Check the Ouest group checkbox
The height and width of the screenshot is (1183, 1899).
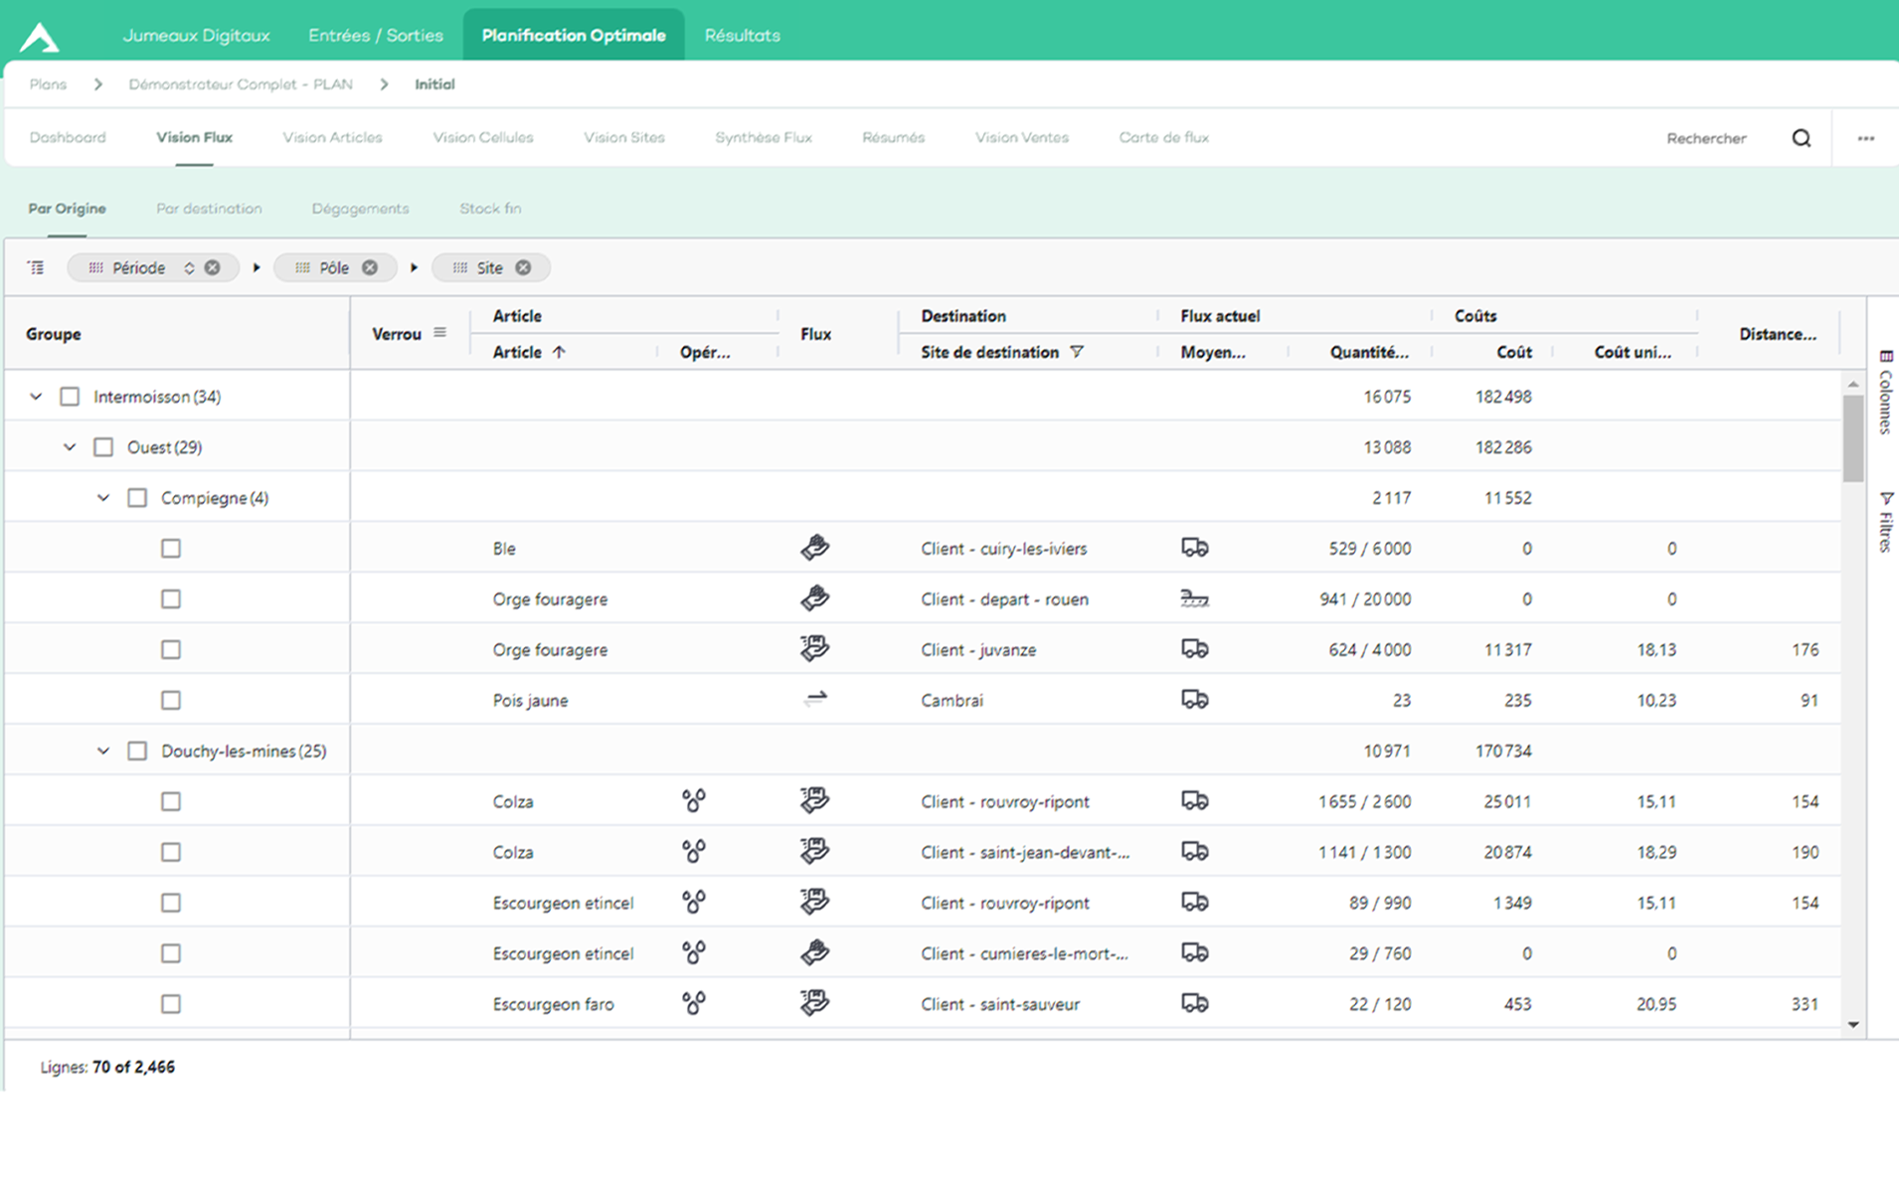[103, 447]
